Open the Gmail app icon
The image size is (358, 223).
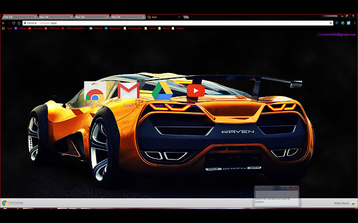pyautogui.click(x=129, y=91)
